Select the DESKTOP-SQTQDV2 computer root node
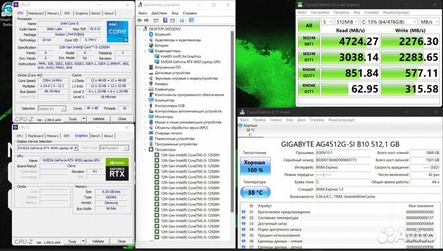 pos(164,29)
